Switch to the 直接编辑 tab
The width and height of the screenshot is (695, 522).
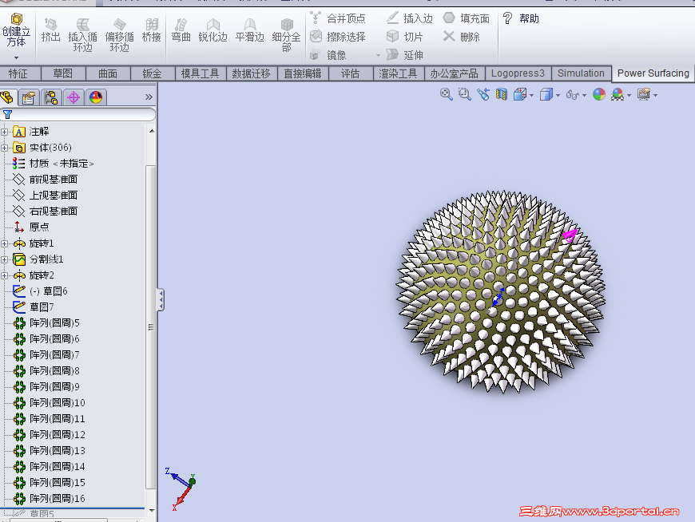point(303,73)
